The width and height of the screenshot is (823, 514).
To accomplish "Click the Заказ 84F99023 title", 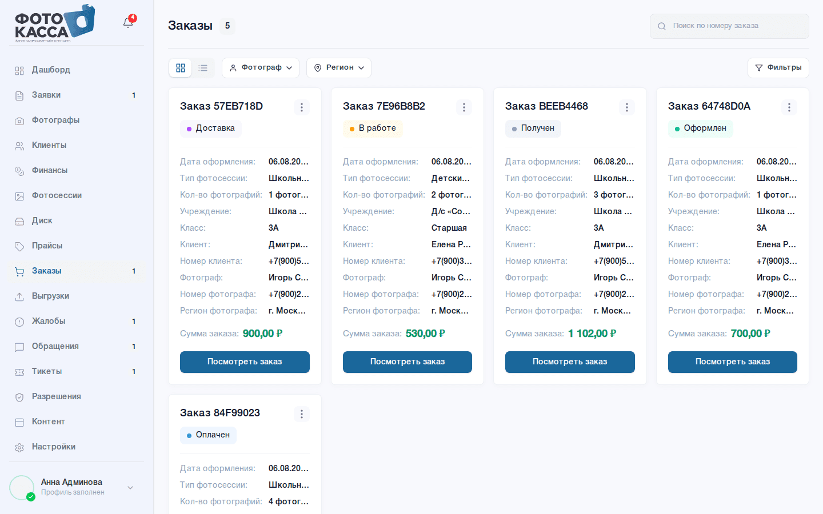I will click(220, 413).
